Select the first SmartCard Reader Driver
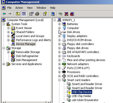113x103 pixels. coord(87,84)
